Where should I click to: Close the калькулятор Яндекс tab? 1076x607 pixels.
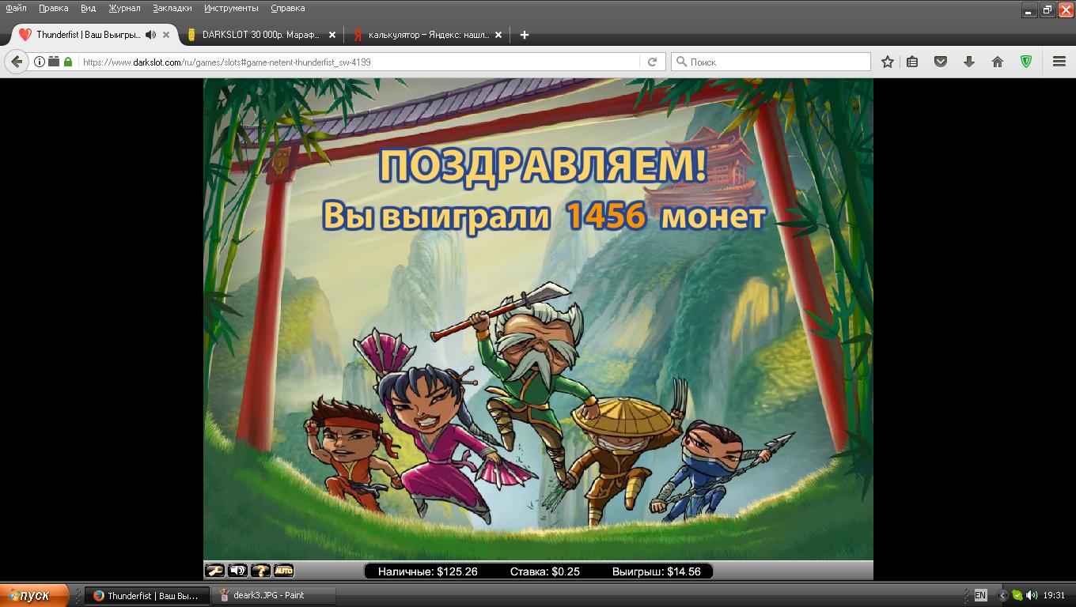pyautogui.click(x=498, y=35)
